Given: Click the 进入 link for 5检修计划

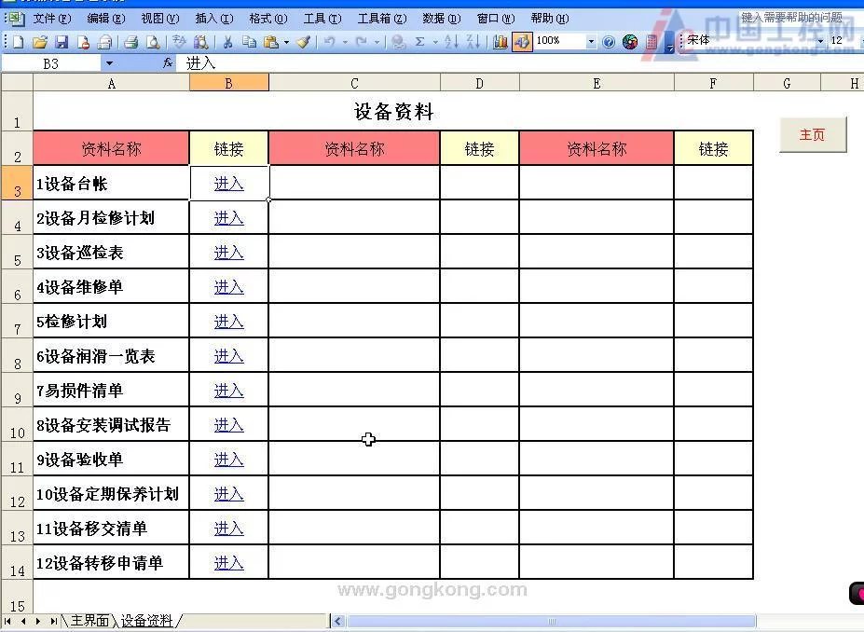Looking at the screenshot, I should click(x=228, y=322).
